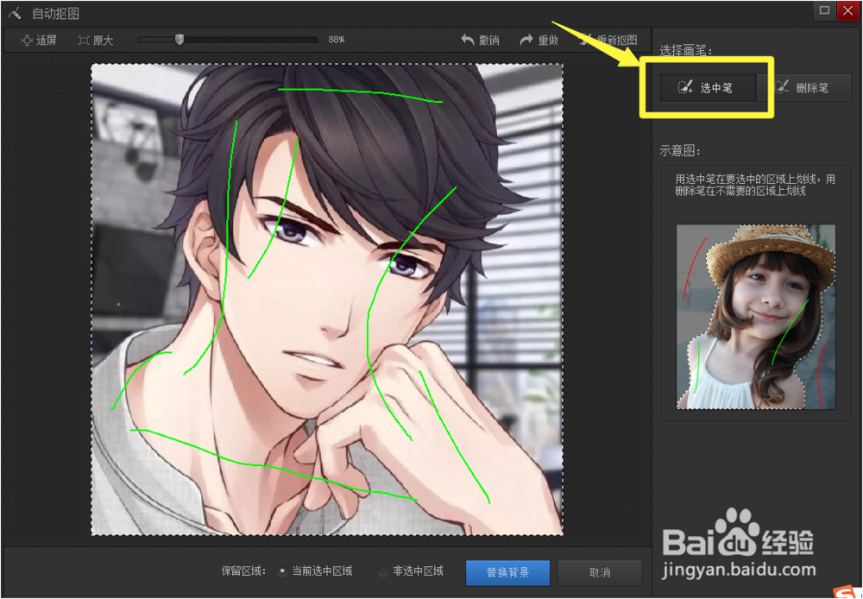Click 重做 to redo the stroke

(539, 41)
